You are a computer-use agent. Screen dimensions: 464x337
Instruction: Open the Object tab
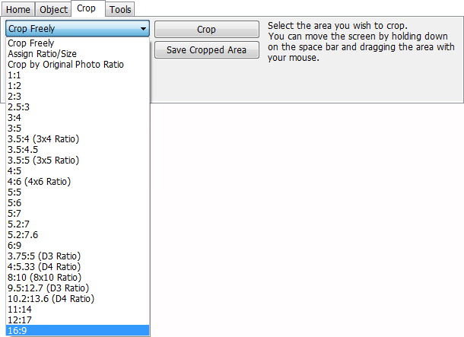pos(53,9)
